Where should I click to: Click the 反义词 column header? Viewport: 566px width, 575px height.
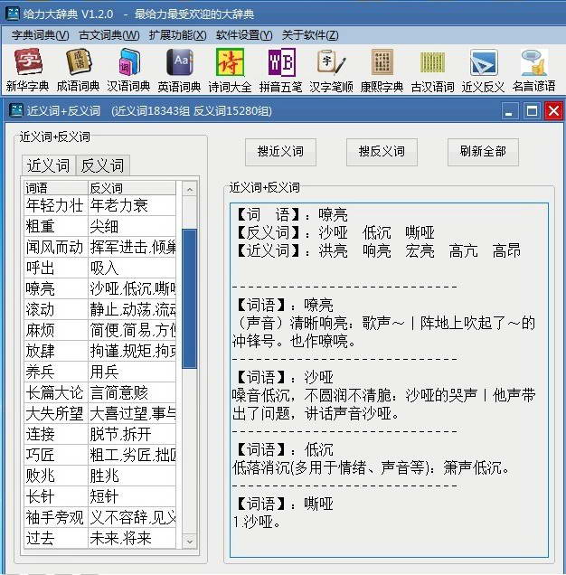[132, 188]
